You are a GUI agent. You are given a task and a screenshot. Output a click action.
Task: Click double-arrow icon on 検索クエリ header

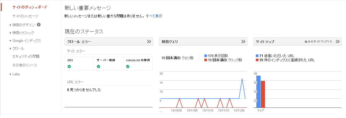(x=243, y=42)
